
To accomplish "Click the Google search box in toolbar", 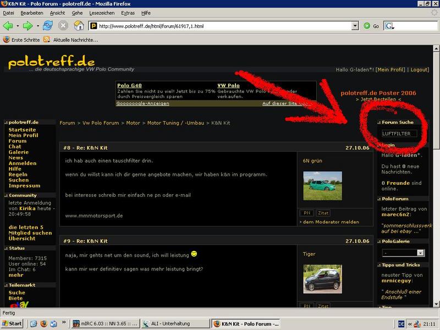I will coord(416,26).
